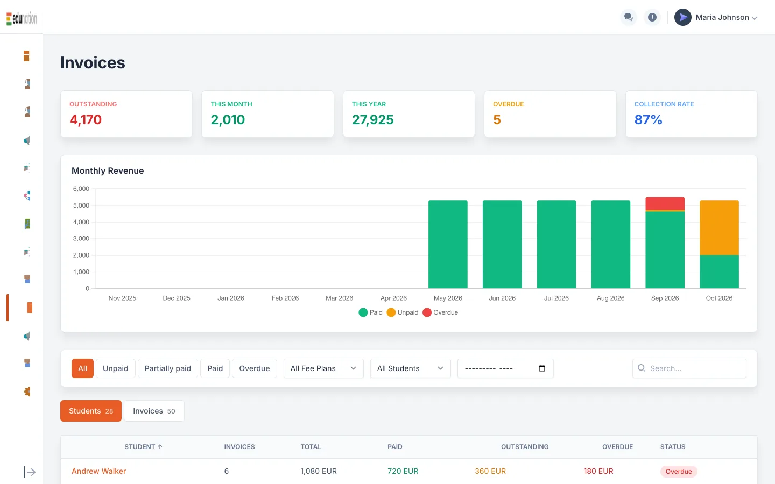
Task: Expand the All Students dropdown
Action: [x=411, y=368]
